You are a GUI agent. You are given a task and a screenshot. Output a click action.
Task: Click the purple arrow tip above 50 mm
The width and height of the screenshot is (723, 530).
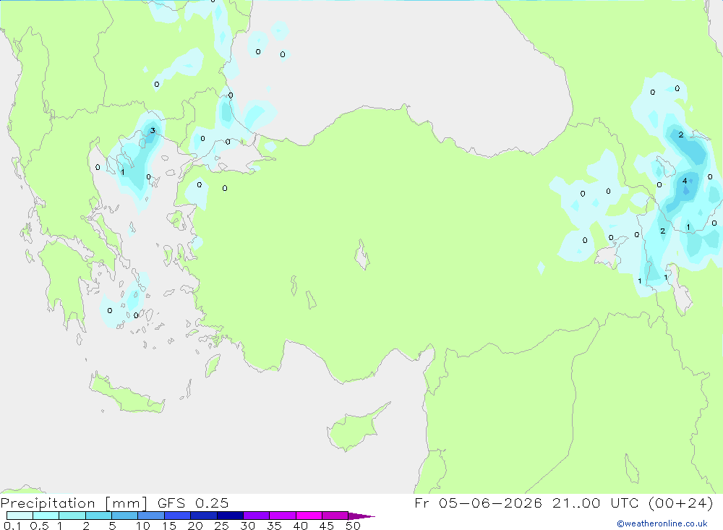point(361,516)
